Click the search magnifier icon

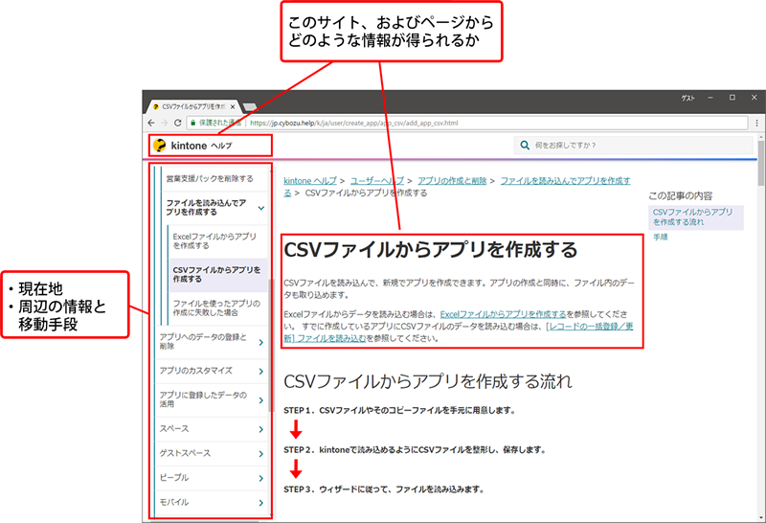point(525,146)
